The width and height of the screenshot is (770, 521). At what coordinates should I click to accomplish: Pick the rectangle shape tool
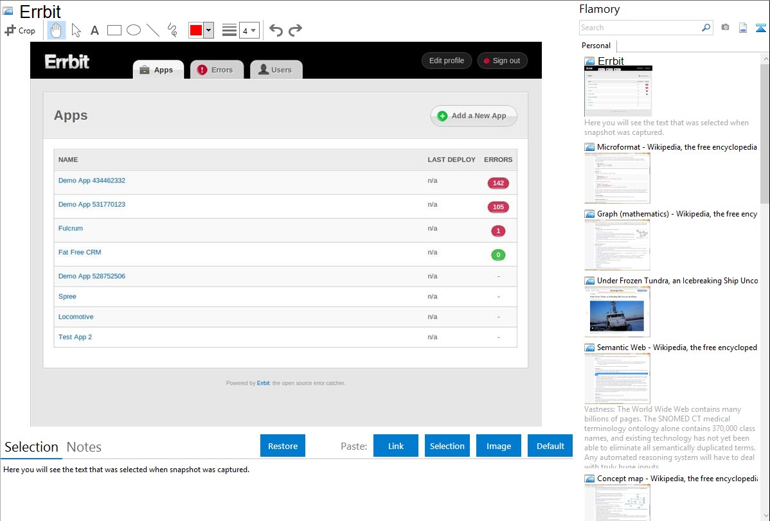click(x=114, y=30)
